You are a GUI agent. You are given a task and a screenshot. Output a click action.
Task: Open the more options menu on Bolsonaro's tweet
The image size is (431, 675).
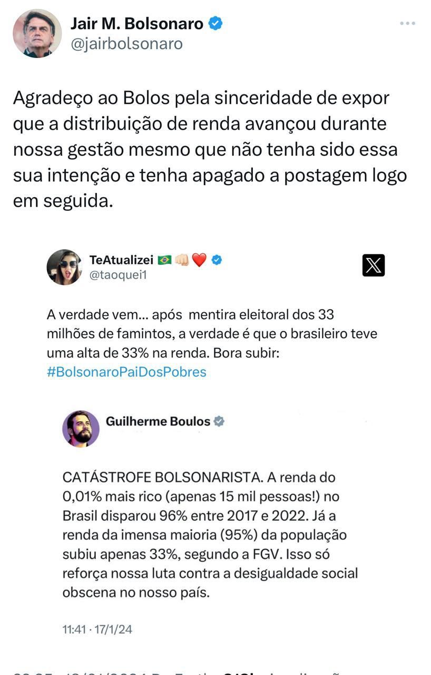point(406,22)
